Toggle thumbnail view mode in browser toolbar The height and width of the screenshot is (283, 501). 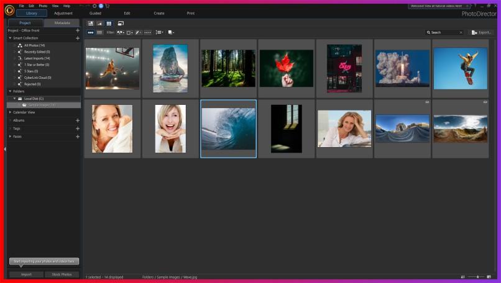pyautogui.click(x=91, y=32)
